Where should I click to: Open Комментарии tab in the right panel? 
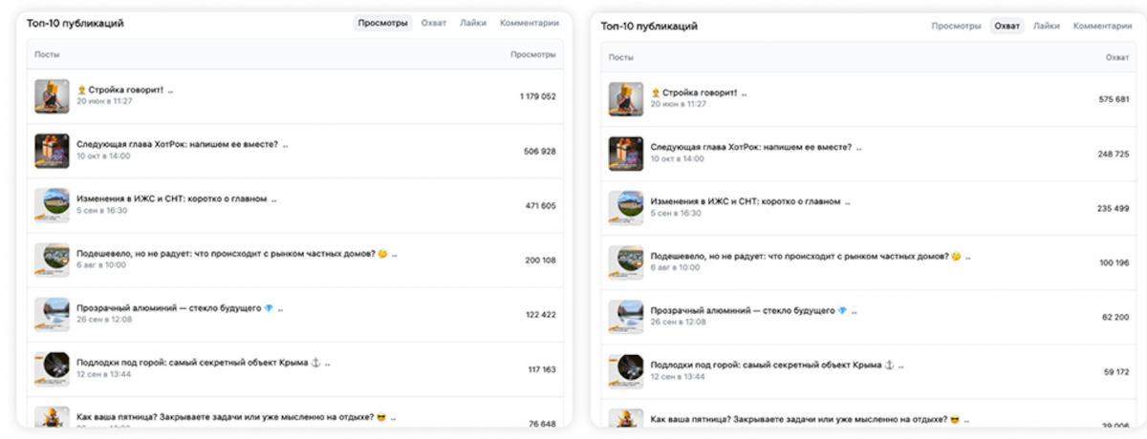(1102, 26)
